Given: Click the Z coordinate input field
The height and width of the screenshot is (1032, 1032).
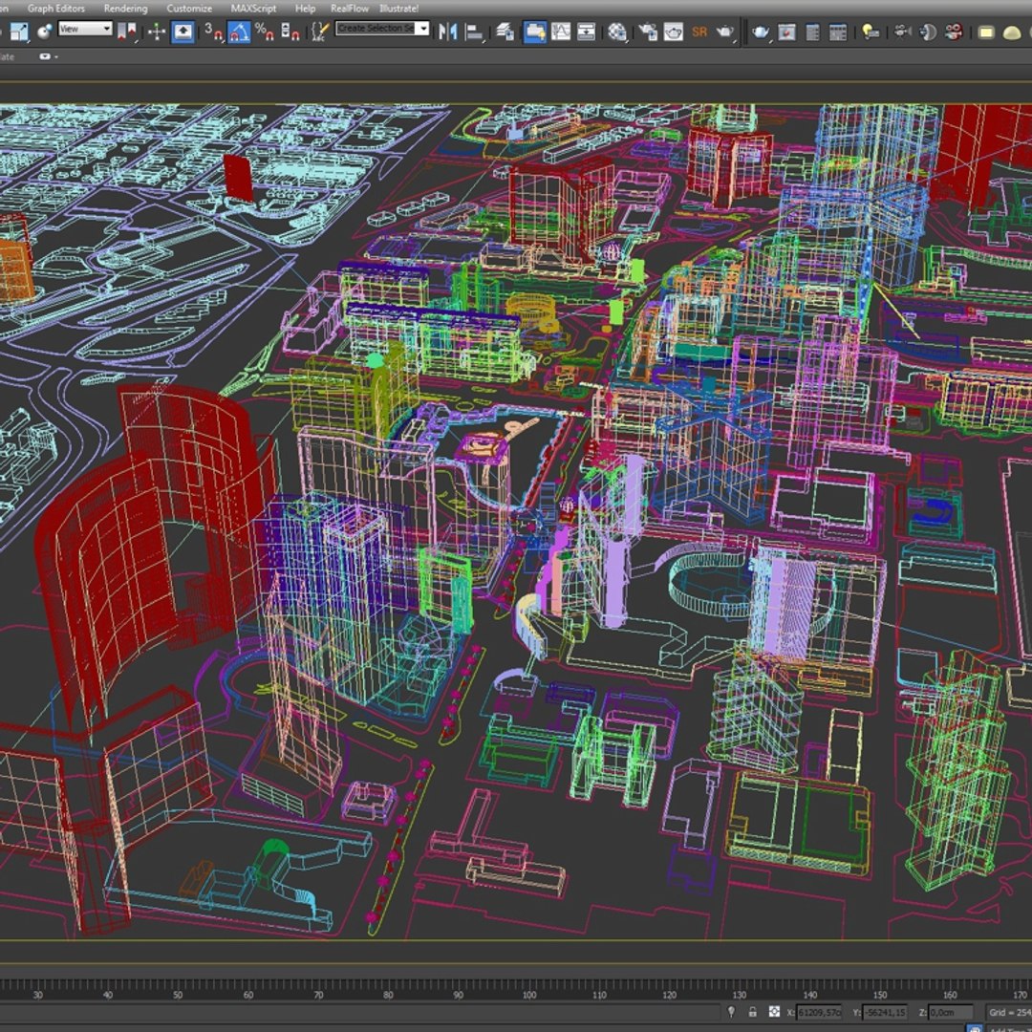Looking at the screenshot, I should (950, 1012).
